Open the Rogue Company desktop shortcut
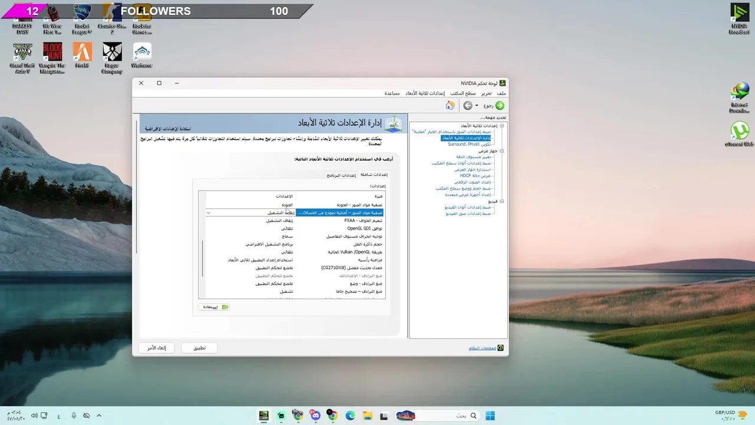This screenshot has width=755, height=425. 112,58
